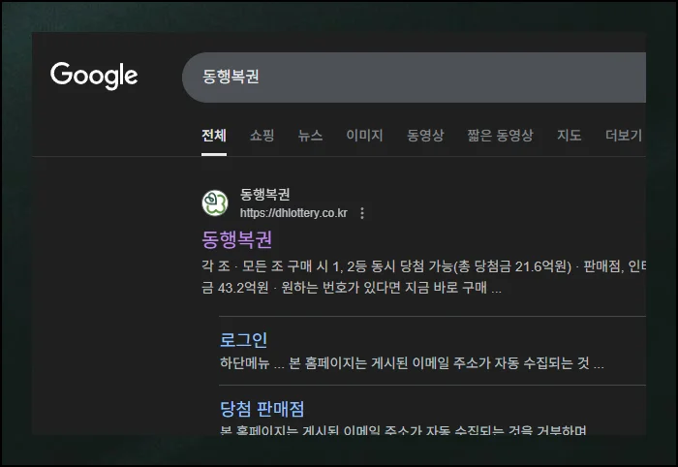Click the 동행복권 site favicon
The image size is (678, 467).
[x=215, y=202]
